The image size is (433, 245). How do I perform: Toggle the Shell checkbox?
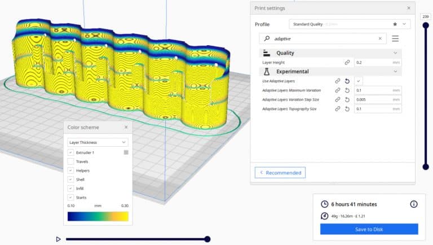pyautogui.click(x=70, y=180)
